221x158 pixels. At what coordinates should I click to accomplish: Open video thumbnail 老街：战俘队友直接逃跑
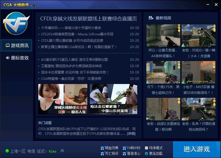point(163,109)
